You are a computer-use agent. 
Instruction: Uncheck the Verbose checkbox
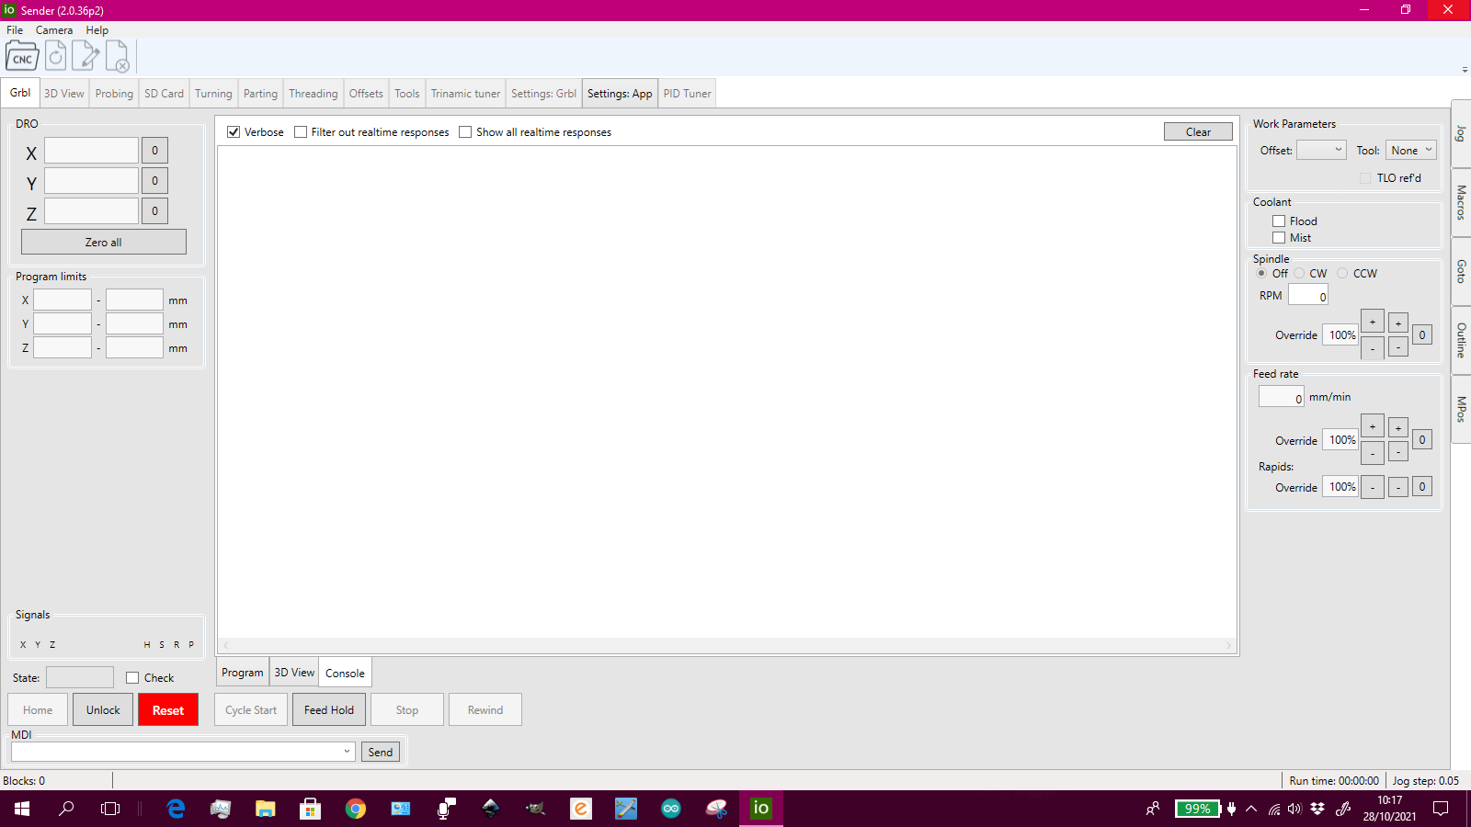234,132
